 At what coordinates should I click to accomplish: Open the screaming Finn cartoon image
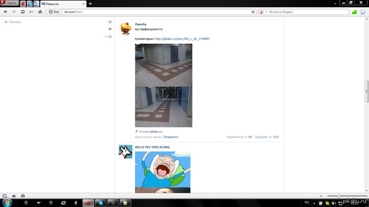(x=162, y=170)
